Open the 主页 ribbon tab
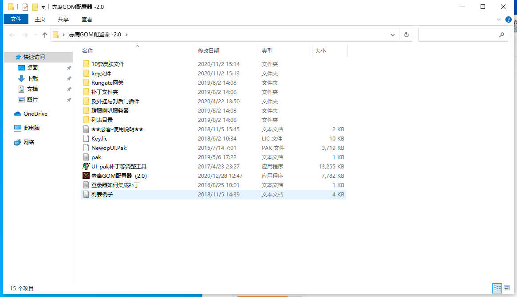This screenshot has width=517, height=297. click(x=40, y=19)
